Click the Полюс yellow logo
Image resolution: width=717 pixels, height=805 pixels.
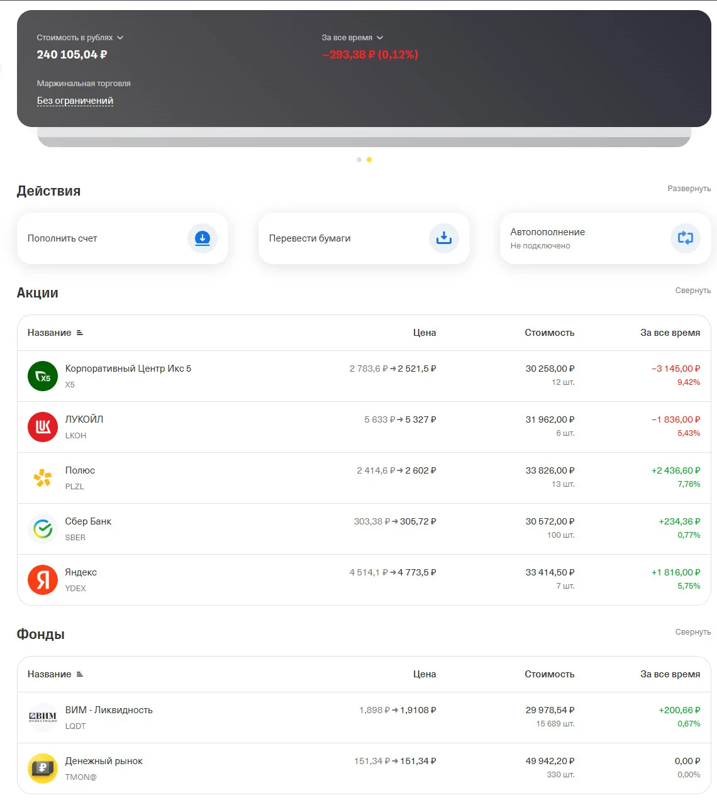(43, 478)
